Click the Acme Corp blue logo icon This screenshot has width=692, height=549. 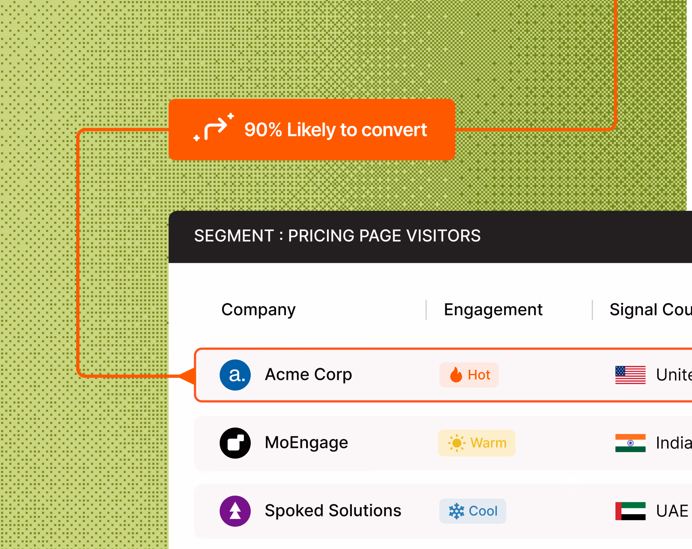pos(235,375)
